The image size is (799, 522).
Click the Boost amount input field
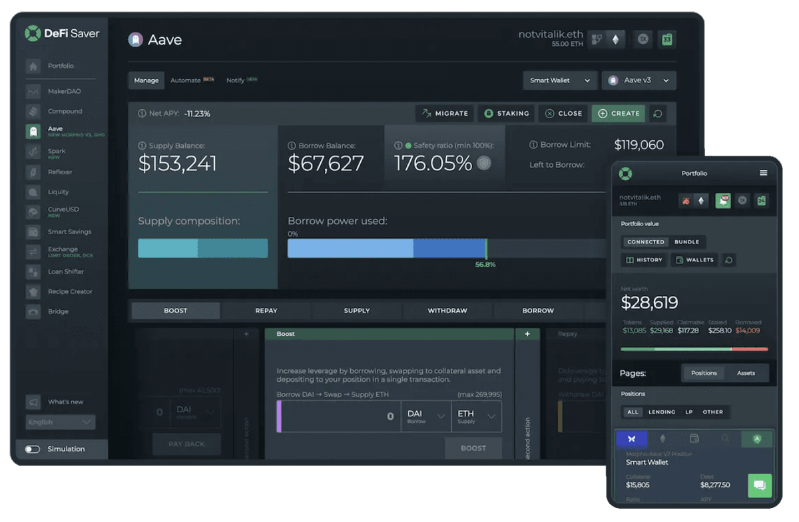(339, 416)
